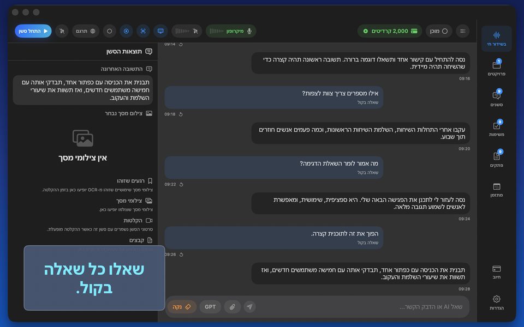Click the שאלו כל שאלה בקול caption overlay
The height and width of the screenshot is (327, 524).
tap(94, 278)
